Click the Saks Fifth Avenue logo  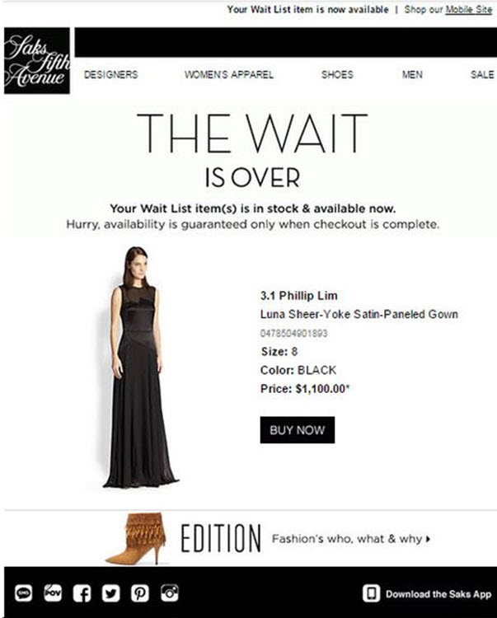37,61
